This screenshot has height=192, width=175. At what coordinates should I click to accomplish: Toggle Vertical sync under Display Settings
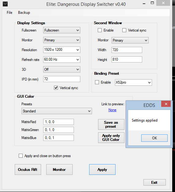tap(56, 88)
